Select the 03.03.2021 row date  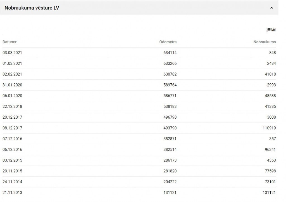(x=12, y=53)
